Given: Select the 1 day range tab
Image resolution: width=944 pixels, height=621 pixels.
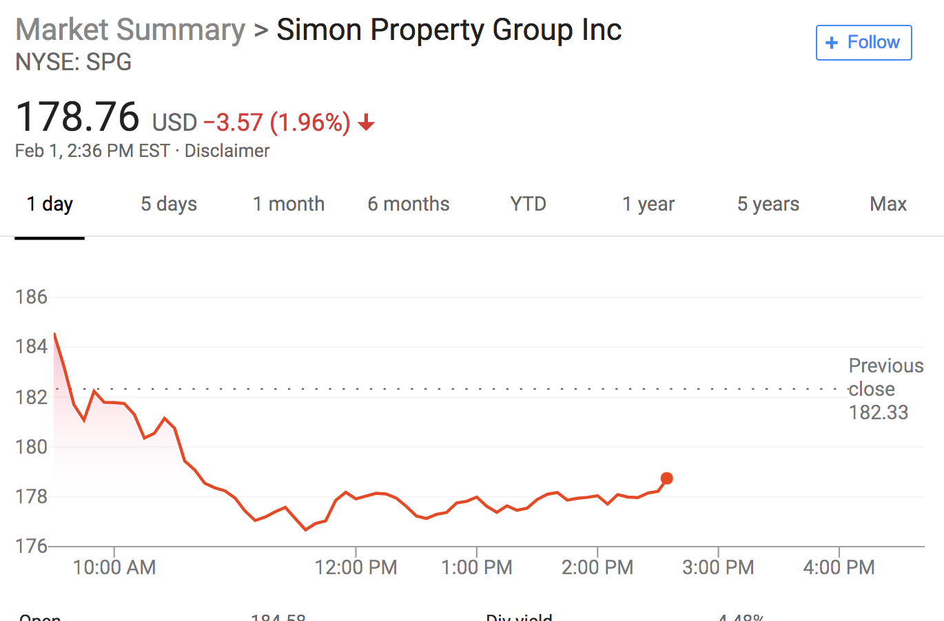Looking at the screenshot, I should click(50, 204).
